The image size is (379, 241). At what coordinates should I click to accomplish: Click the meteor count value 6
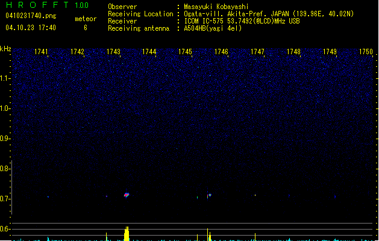point(86,28)
